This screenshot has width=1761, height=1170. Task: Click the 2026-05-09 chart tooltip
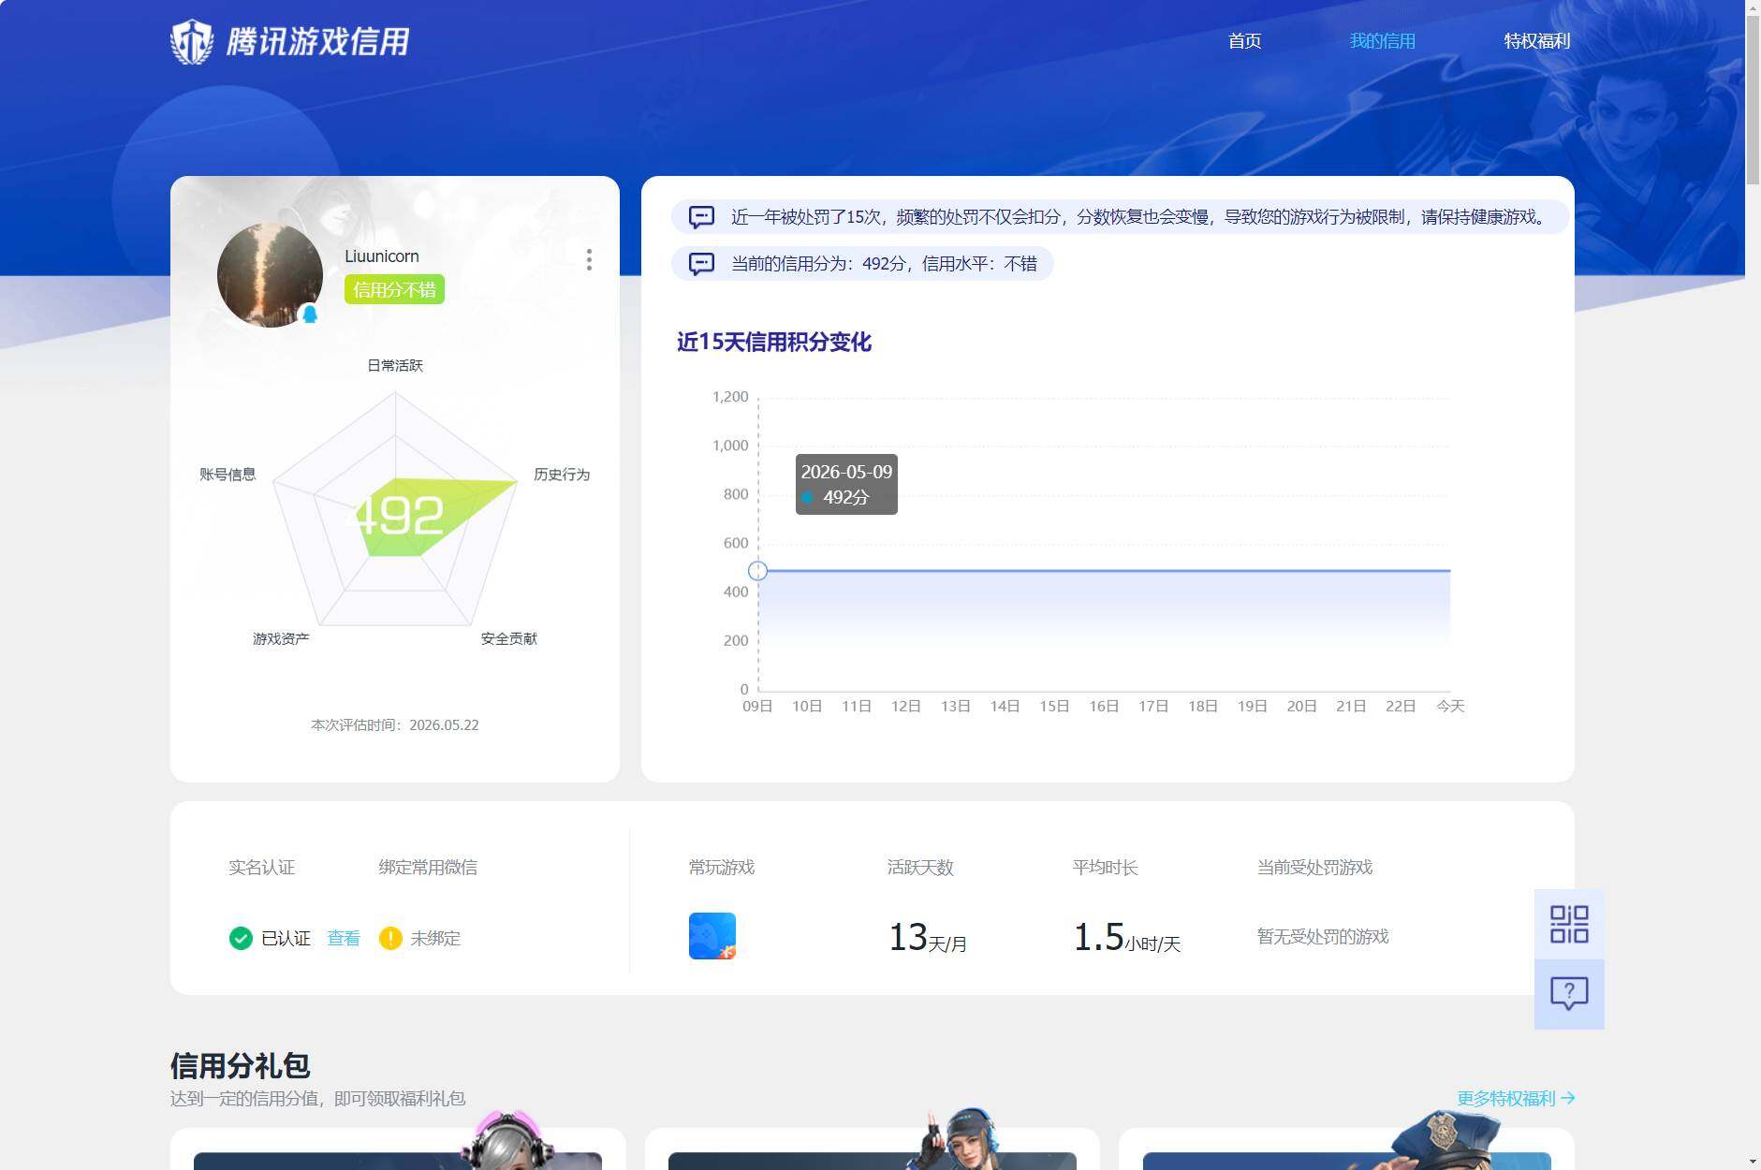pos(846,484)
